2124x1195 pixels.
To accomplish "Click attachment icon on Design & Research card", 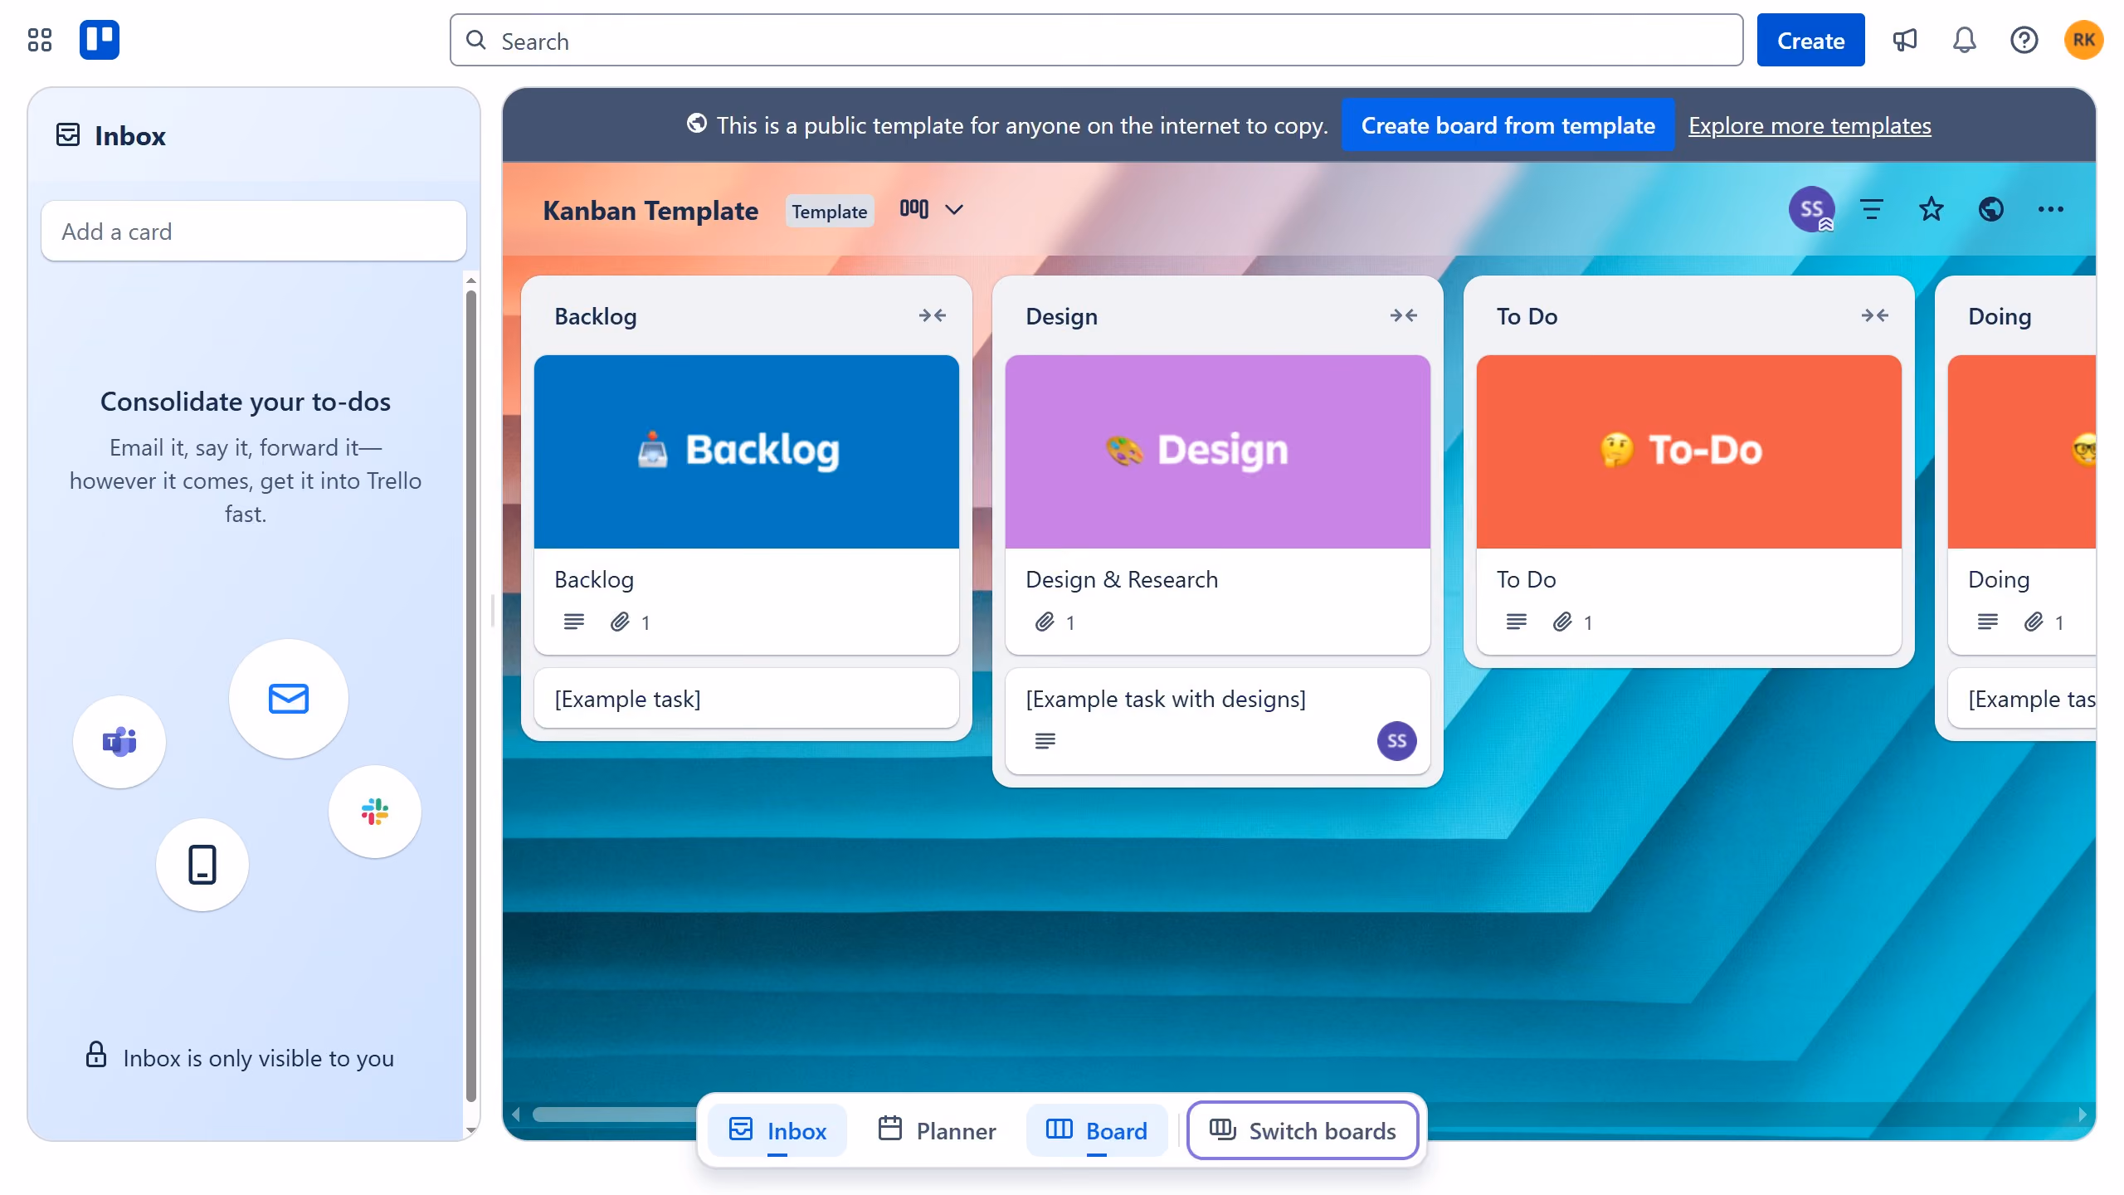I will click(x=1045, y=622).
